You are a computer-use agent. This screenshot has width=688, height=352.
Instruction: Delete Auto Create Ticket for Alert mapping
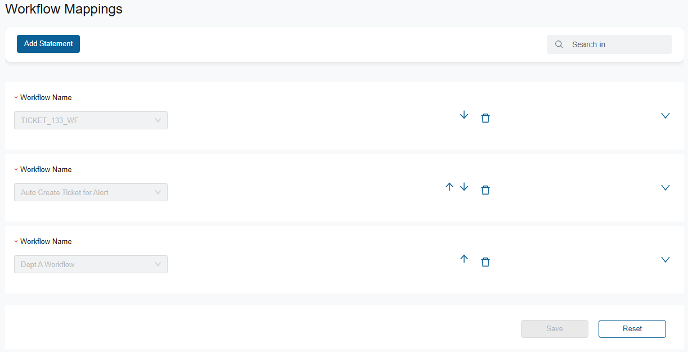485,190
